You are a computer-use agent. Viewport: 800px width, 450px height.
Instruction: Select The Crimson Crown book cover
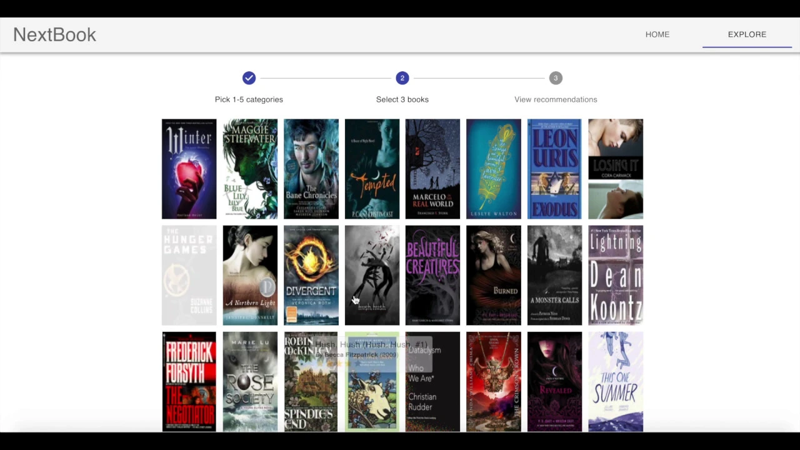point(493,381)
